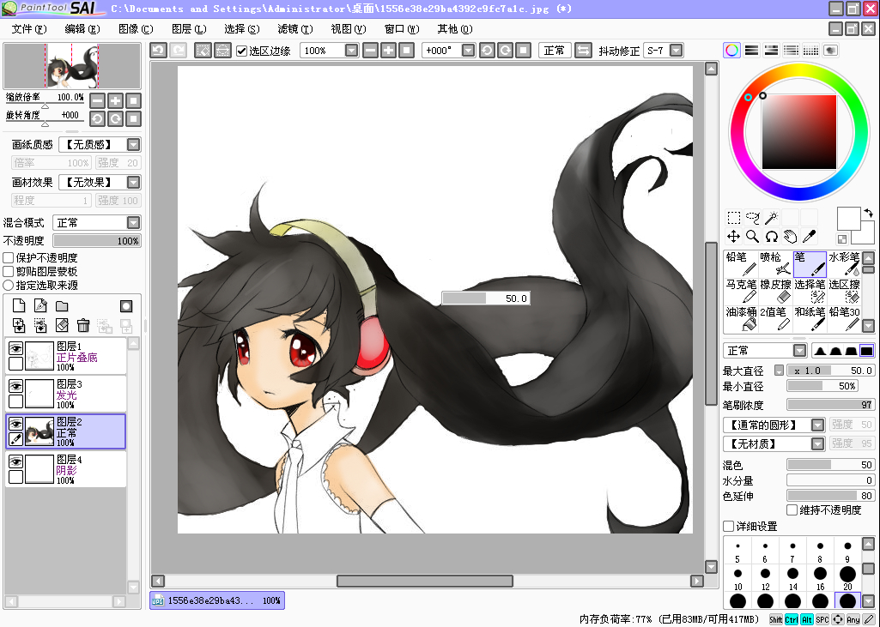Open the 画纸质感 texture dropdown
This screenshot has height=627, width=880.
[x=133, y=145]
